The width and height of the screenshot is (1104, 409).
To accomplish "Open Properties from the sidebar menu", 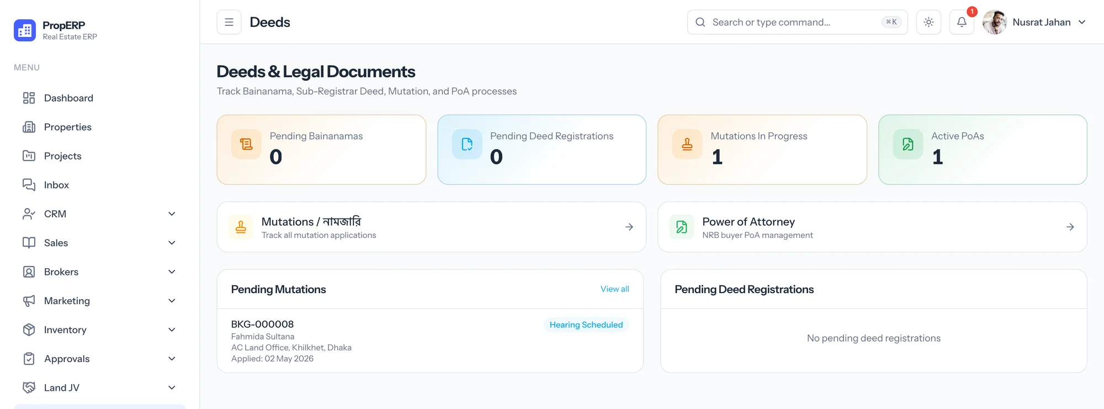I will pos(99,127).
